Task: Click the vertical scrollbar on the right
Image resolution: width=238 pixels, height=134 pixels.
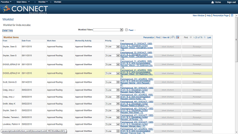Action: point(237,39)
